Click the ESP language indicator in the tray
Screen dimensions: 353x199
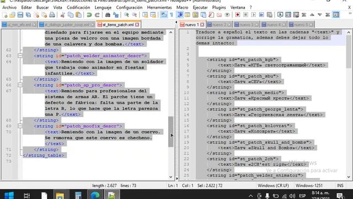302,196
